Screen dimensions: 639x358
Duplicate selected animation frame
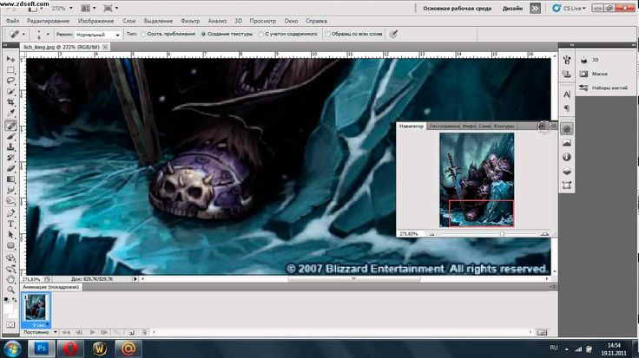click(x=131, y=332)
